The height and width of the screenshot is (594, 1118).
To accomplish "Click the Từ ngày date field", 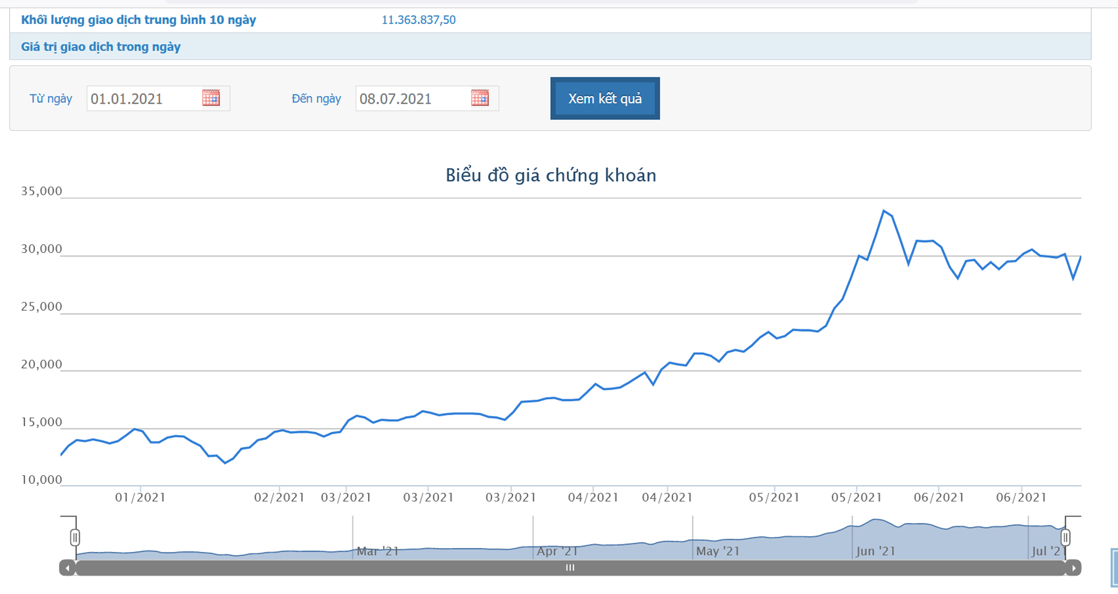I will 143,98.
